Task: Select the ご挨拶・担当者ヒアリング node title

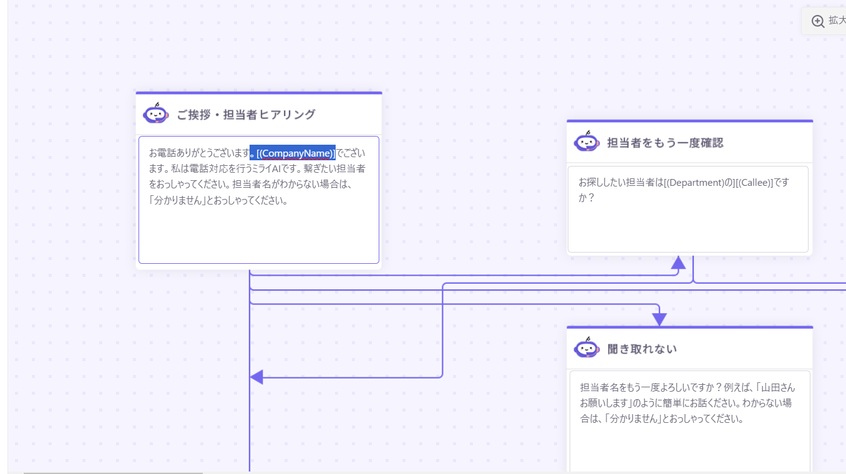Action: click(246, 115)
